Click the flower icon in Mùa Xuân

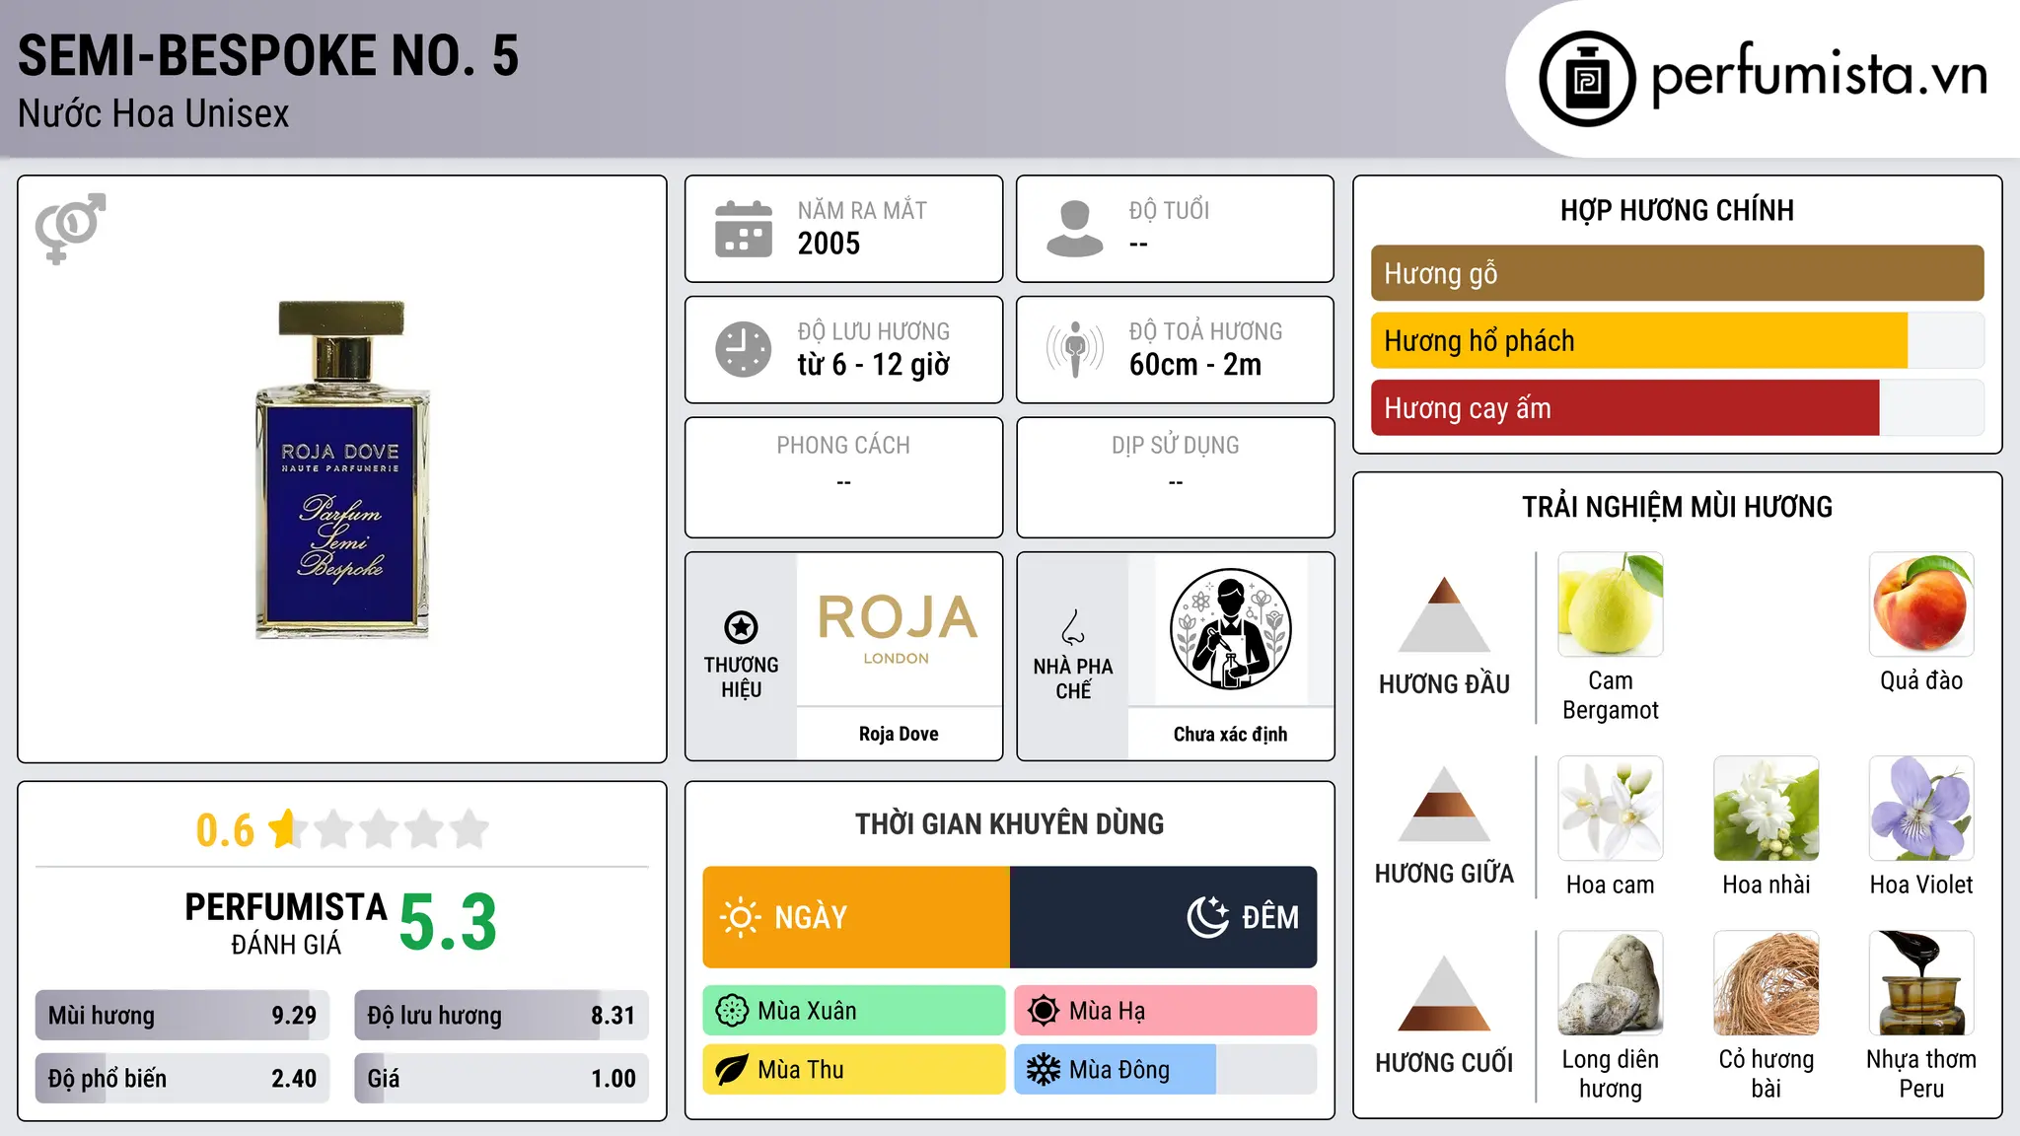[732, 1011]
